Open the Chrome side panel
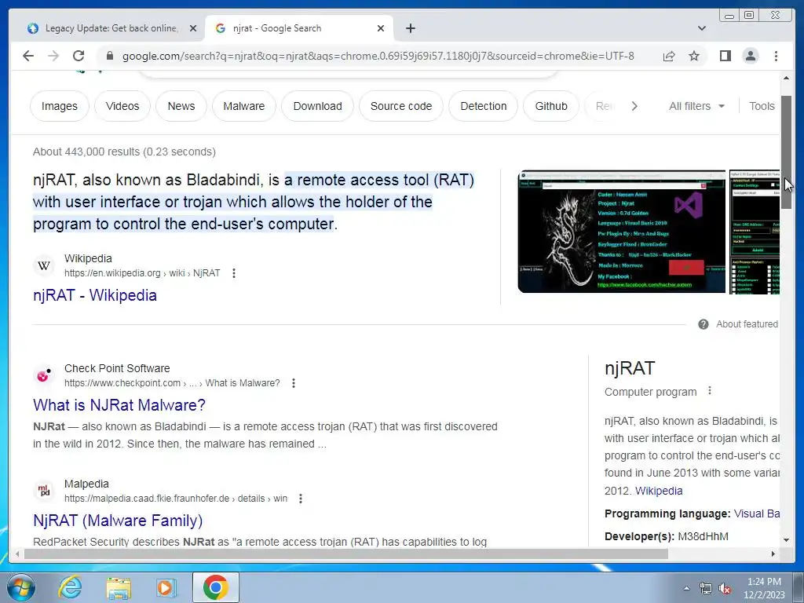Image resolution: width=804 pixels, height=603 pixels. click(725, 56)
